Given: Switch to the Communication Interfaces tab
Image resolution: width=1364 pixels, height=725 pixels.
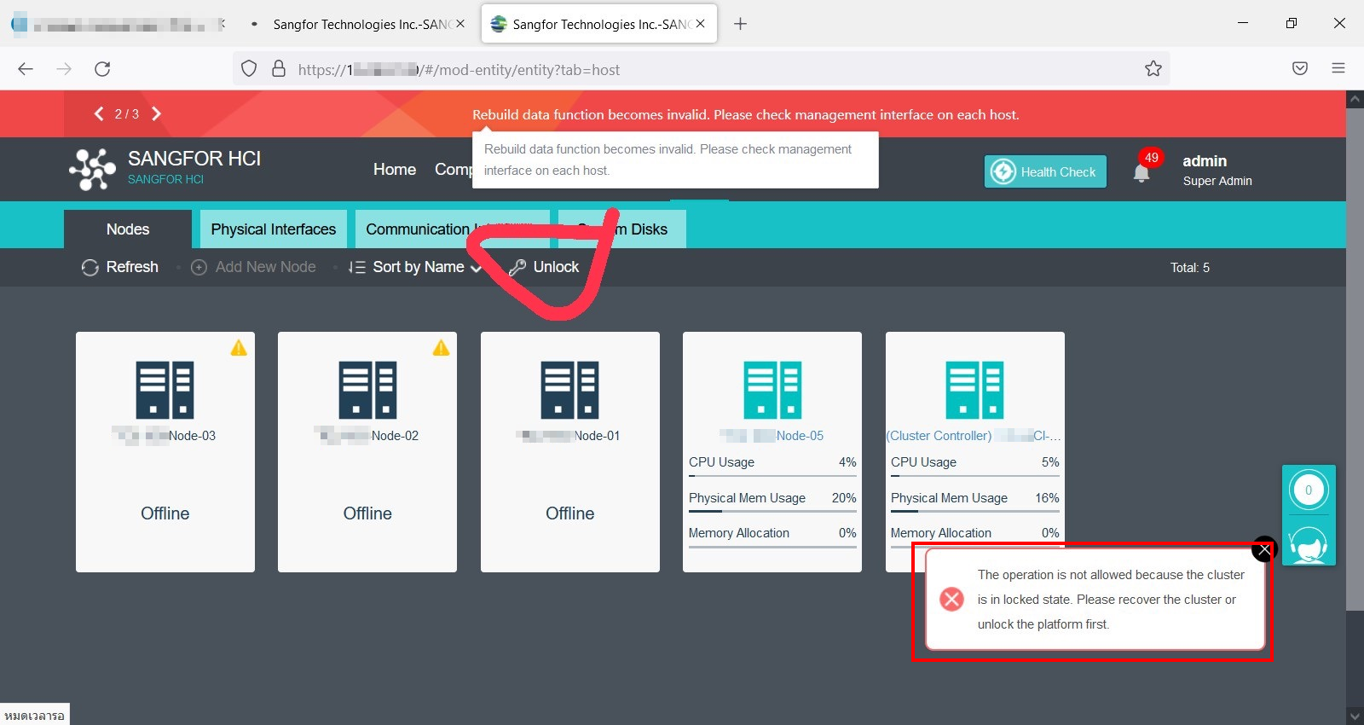Looking at the screenshot, I should tap(452, 229).
